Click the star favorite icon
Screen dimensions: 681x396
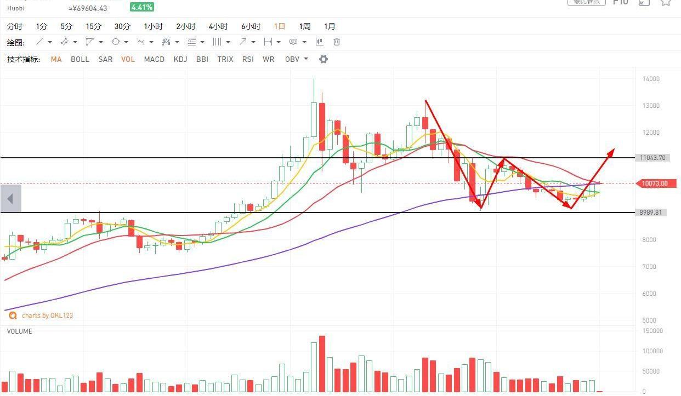coord(666,2)
